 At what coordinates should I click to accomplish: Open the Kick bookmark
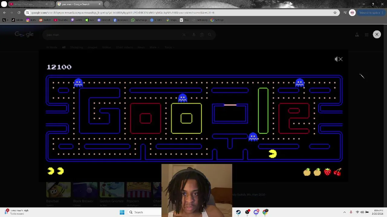tap(90, 20)
